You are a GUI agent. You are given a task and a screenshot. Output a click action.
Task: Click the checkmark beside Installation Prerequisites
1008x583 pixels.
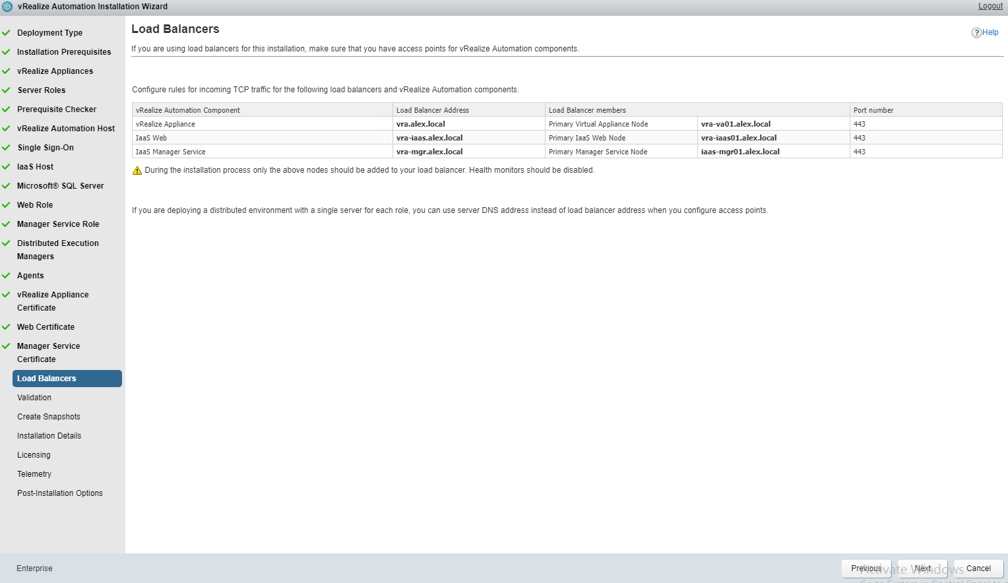point(6,51)
